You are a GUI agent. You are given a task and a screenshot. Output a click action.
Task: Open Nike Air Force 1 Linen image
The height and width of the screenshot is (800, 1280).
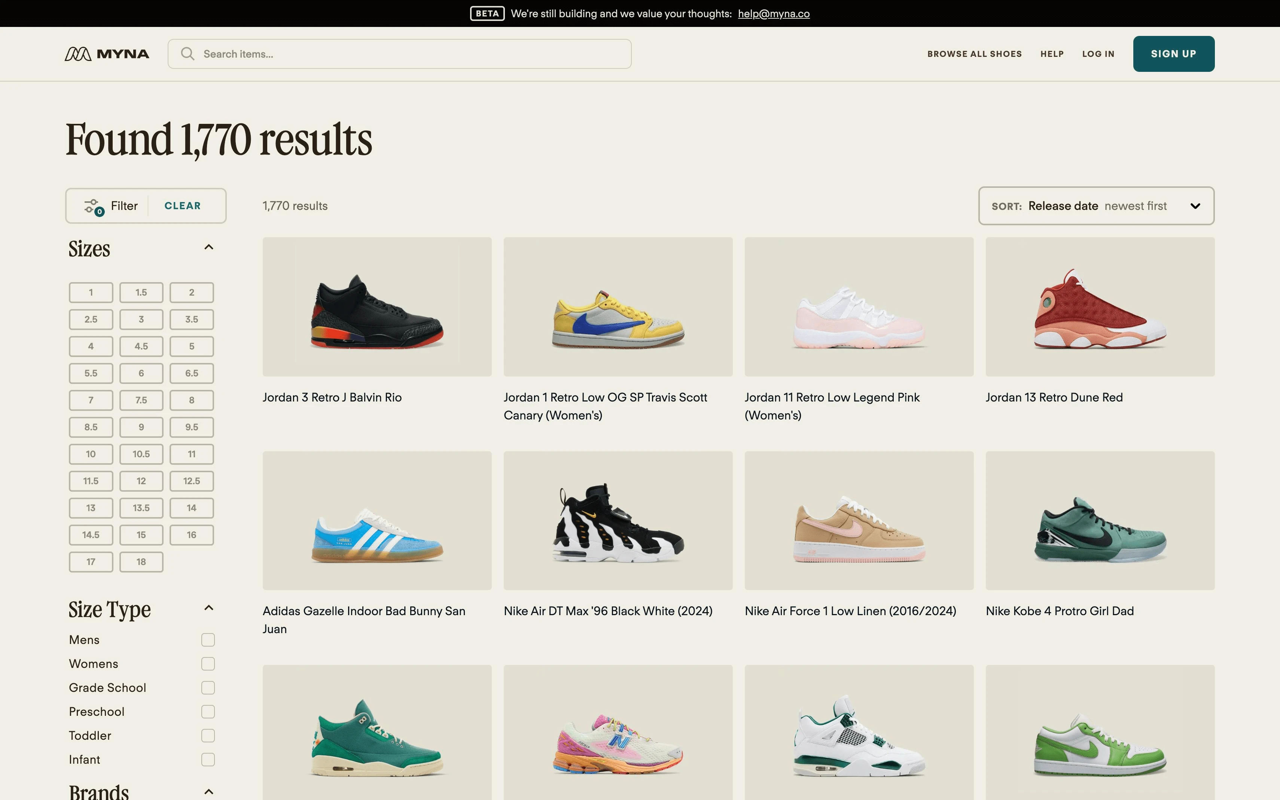click(x=859, y=520)
